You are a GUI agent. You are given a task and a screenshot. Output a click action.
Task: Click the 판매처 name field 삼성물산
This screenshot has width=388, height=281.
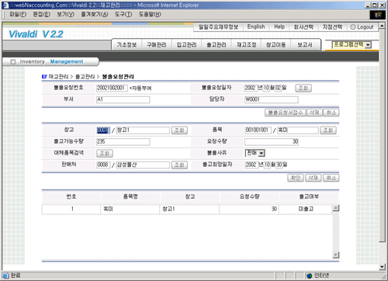coord(143,165)
